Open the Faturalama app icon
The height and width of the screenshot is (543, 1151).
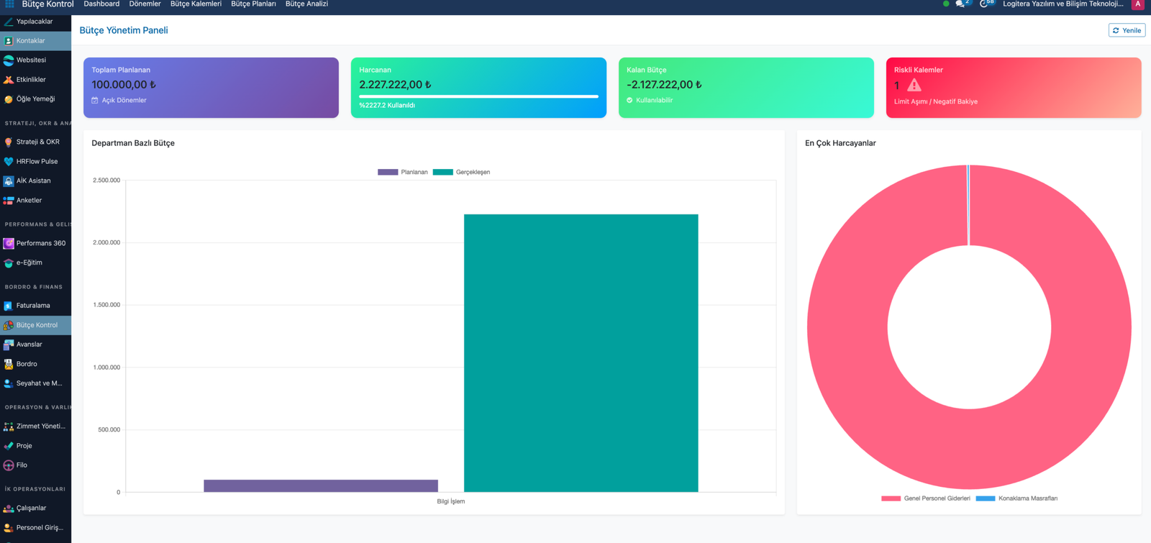tap(9, 306)
